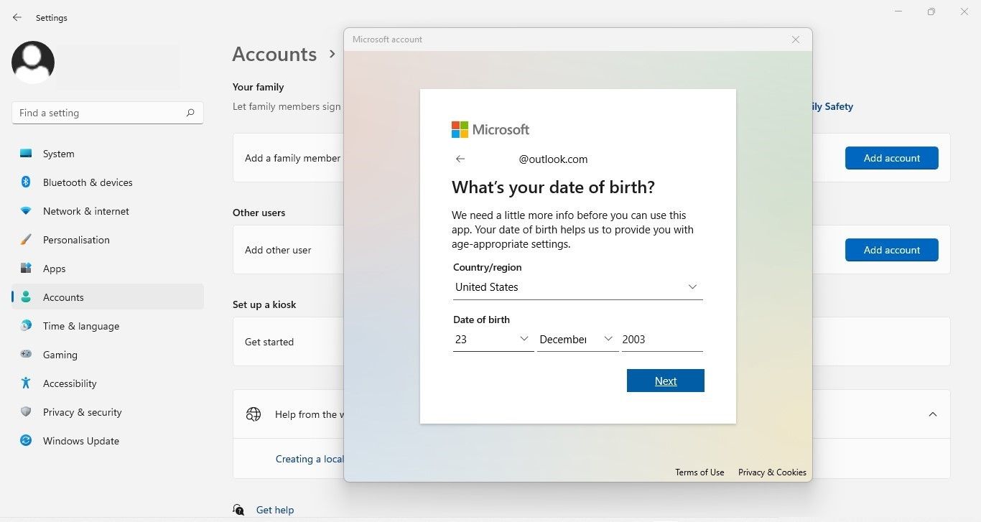Click the Add other user row text
This screenshot has height=522, width=981.
(x=278, y=250)
